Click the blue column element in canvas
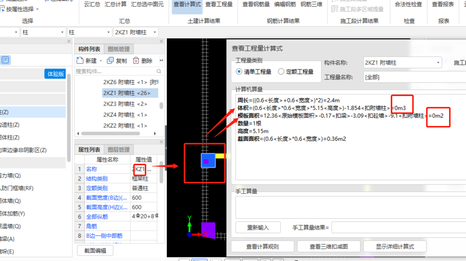Image resolution: width=466 pixels, height=261 pixels. [208, 160]
